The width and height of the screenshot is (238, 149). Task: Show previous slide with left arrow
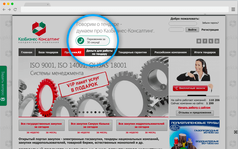click(24, 87)
